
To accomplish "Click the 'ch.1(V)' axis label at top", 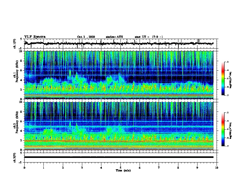I will click(x=15, y=44).
